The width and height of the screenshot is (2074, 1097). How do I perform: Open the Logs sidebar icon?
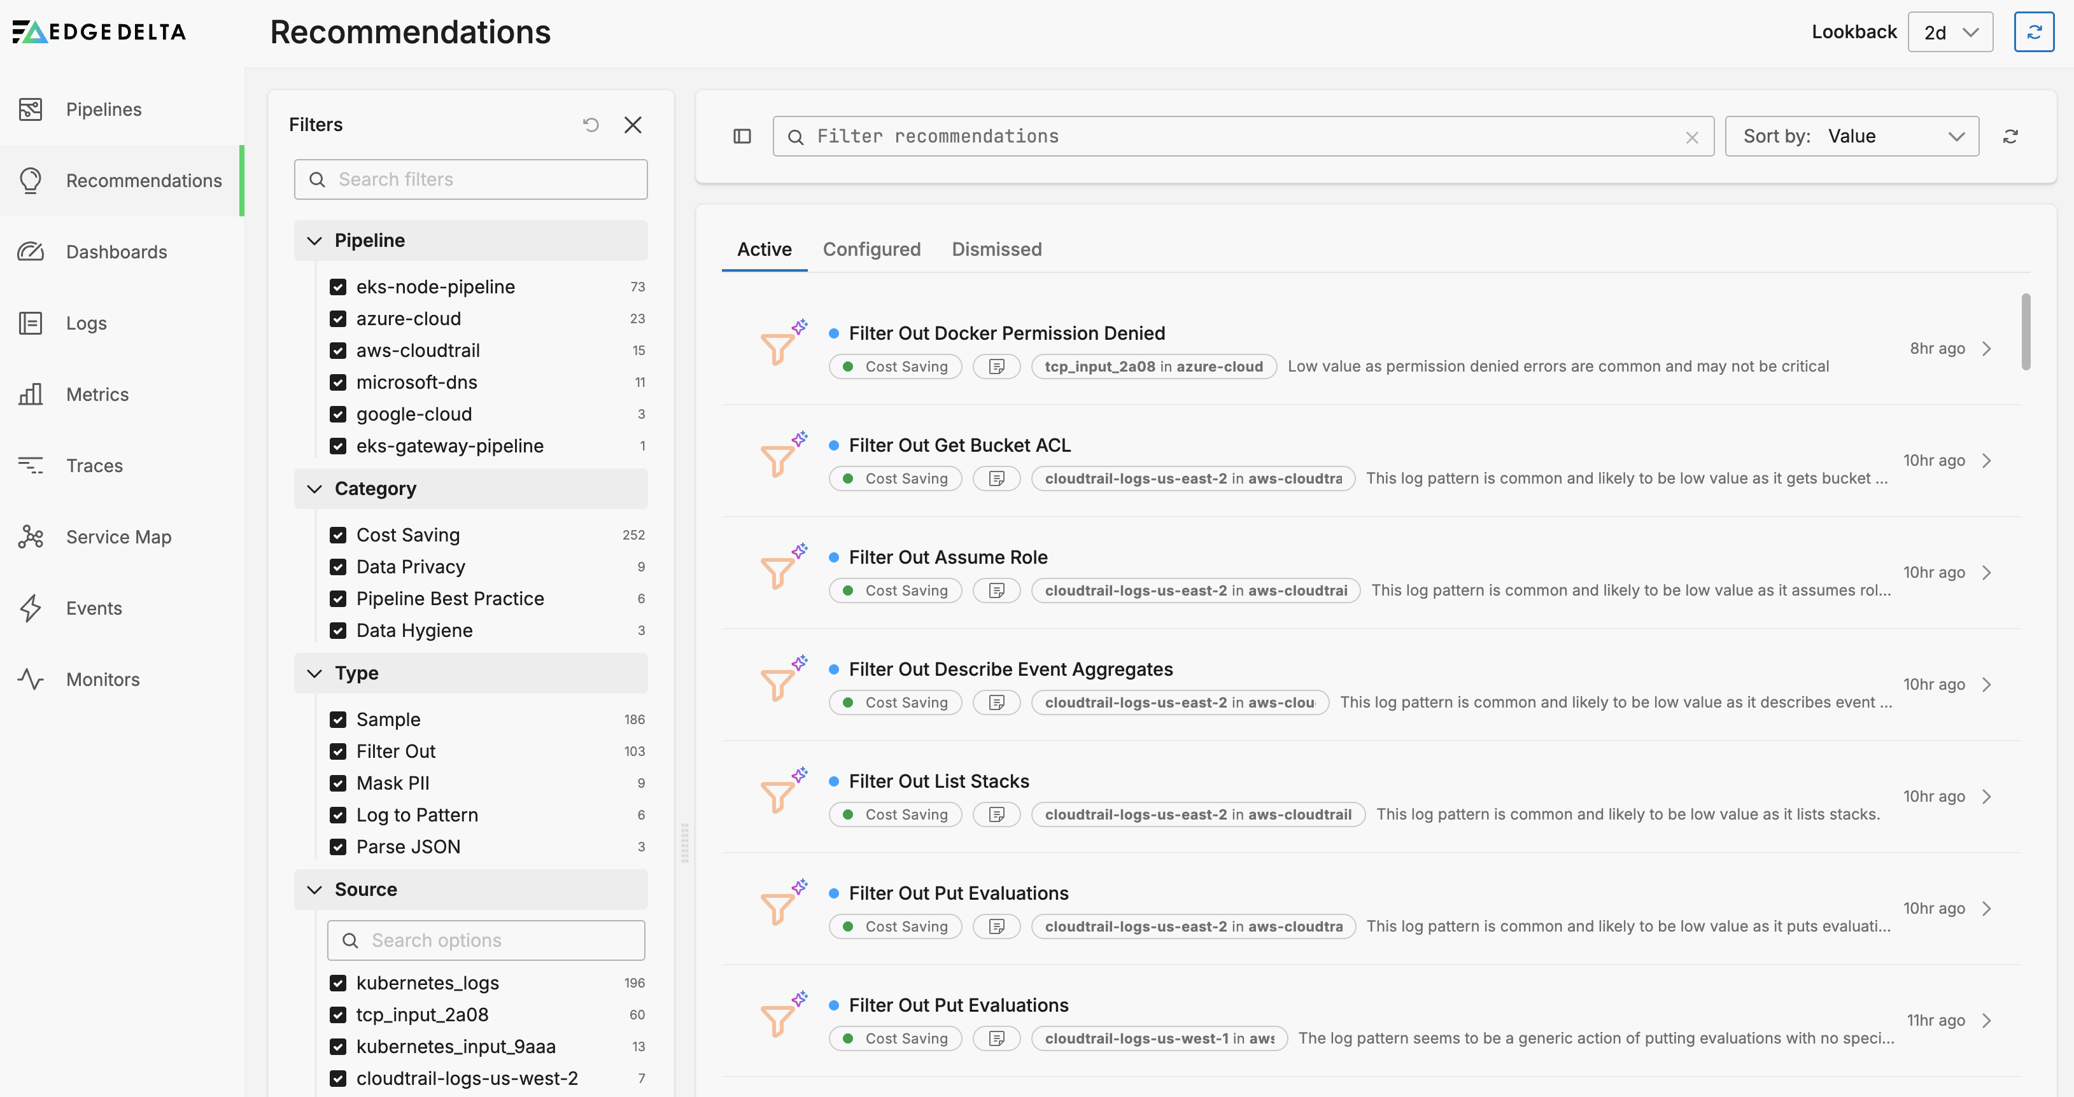click(31, 323)
